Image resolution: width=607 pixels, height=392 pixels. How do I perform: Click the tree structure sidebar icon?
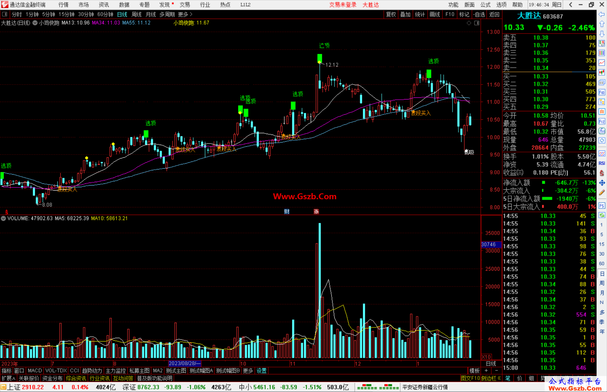point(602,102)
